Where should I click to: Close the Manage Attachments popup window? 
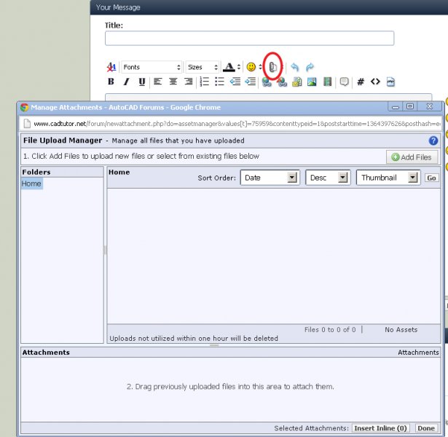[x=430, y=106]
